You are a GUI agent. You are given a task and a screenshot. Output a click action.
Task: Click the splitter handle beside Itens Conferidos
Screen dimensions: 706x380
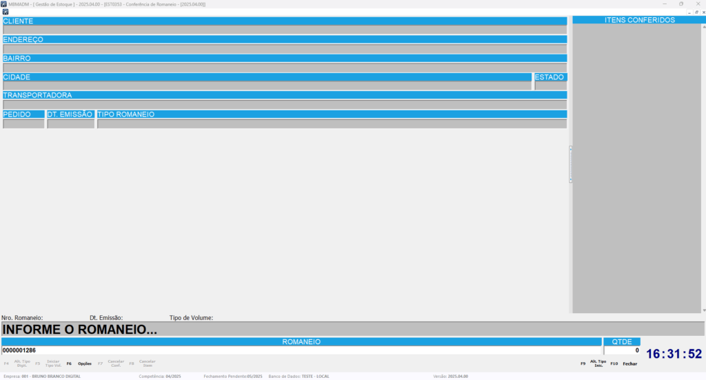(570, 164)
